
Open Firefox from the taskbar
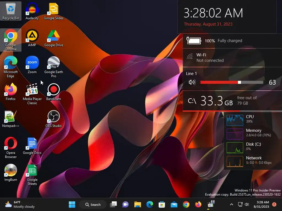(x=198, y=204)
